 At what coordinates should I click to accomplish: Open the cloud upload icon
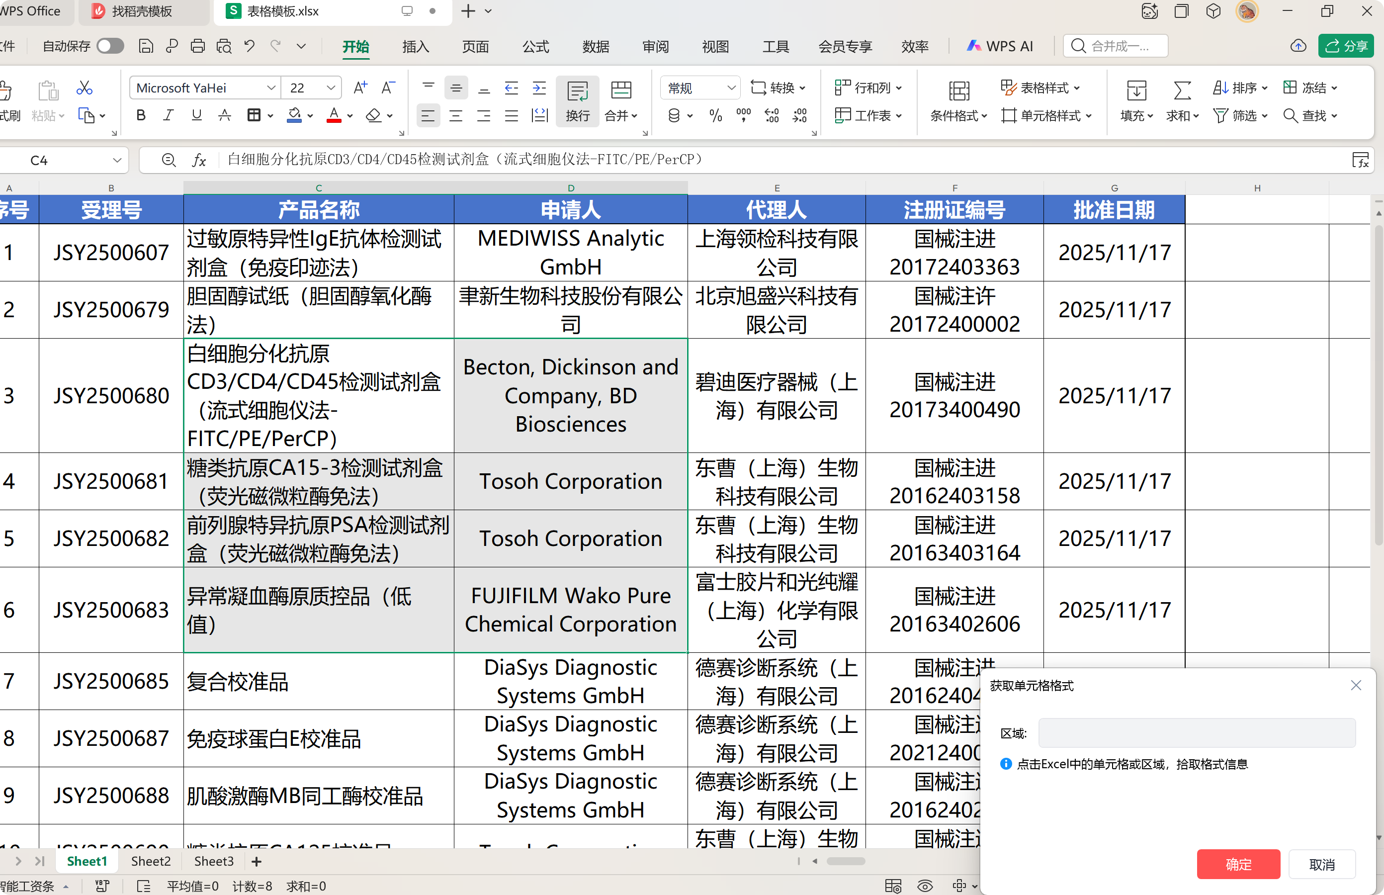click(x=1298, y=46)
